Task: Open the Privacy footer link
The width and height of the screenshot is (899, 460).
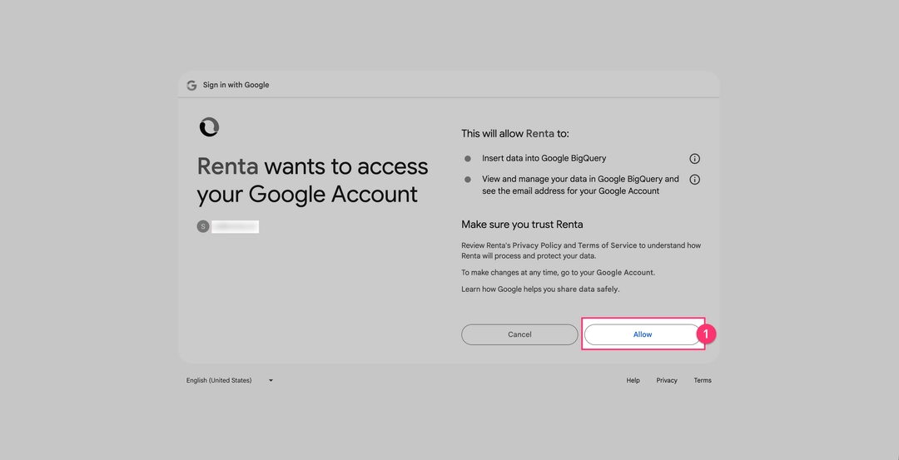Action: coord(667,380)
